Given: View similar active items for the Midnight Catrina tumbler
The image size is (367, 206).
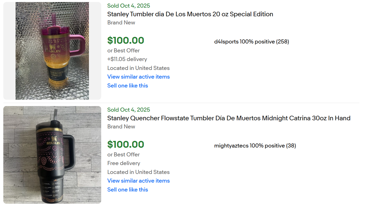Looking at the screenshot, I should pyautogui.click(x=138, y=181).
